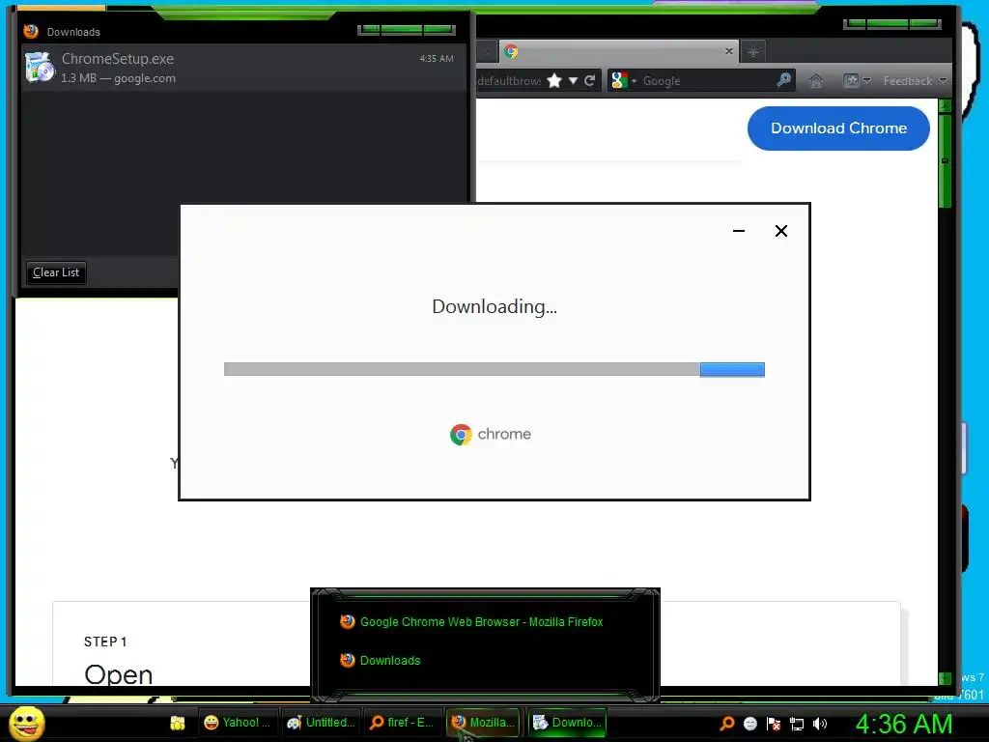Minimize the Chrome installer dialog
Image resolution: width=989 pixels, height=742 pixels.
pos(739,231)
